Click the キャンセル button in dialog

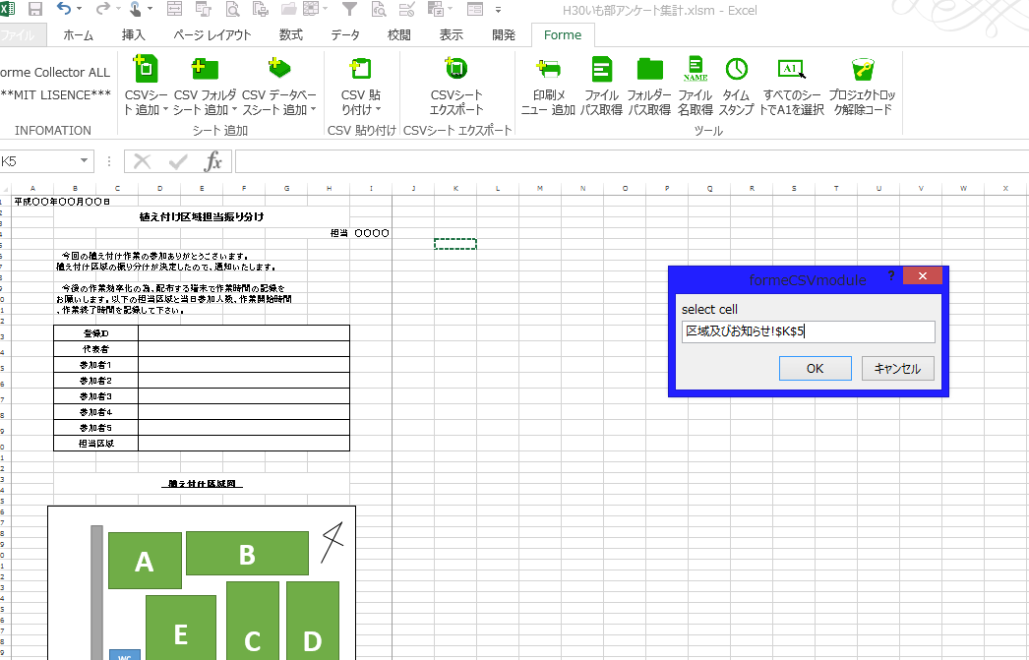coord(897,369)
